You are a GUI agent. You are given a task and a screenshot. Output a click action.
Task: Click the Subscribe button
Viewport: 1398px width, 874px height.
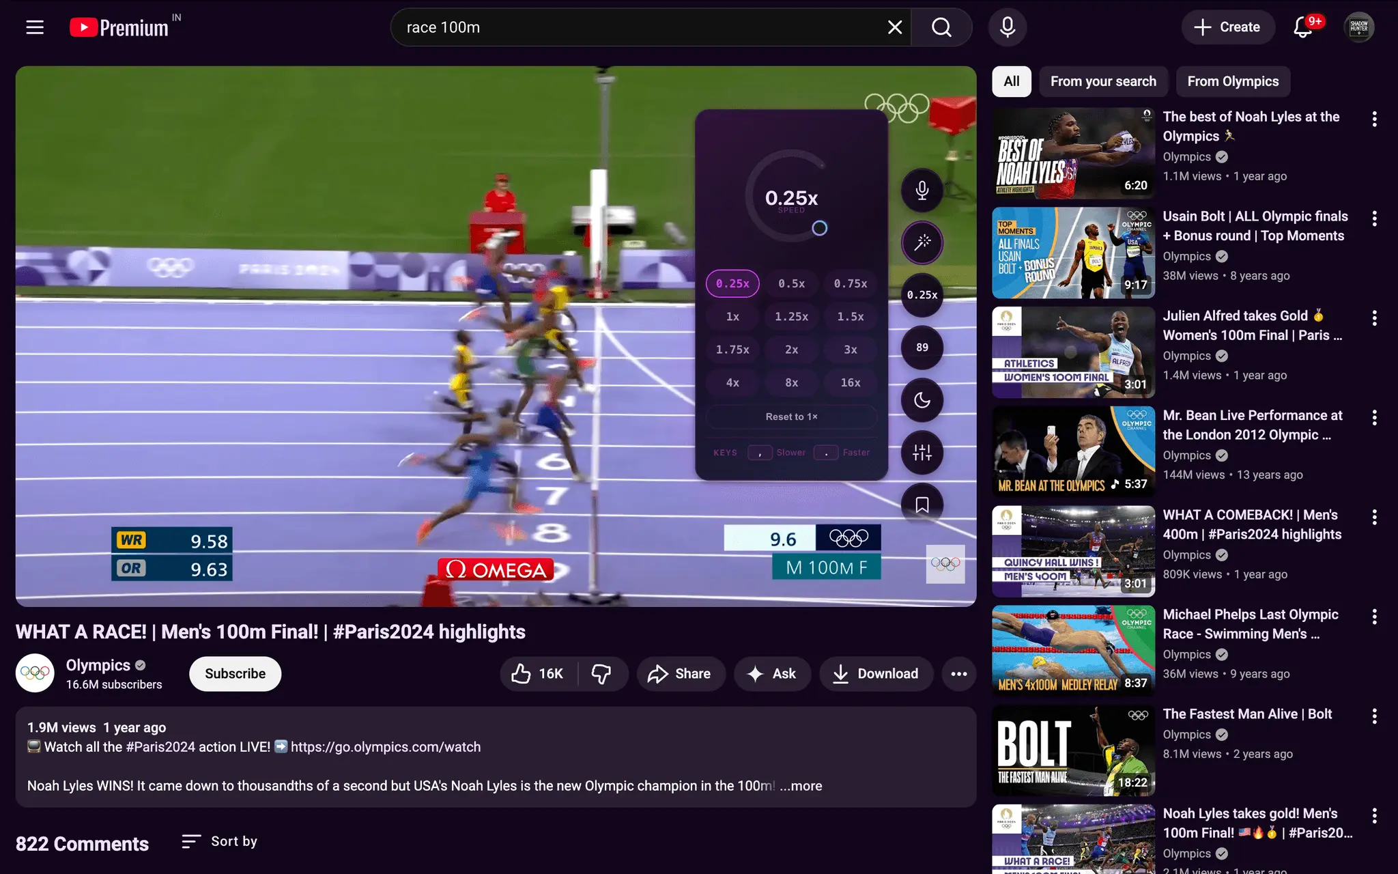(x=235, y=674)
